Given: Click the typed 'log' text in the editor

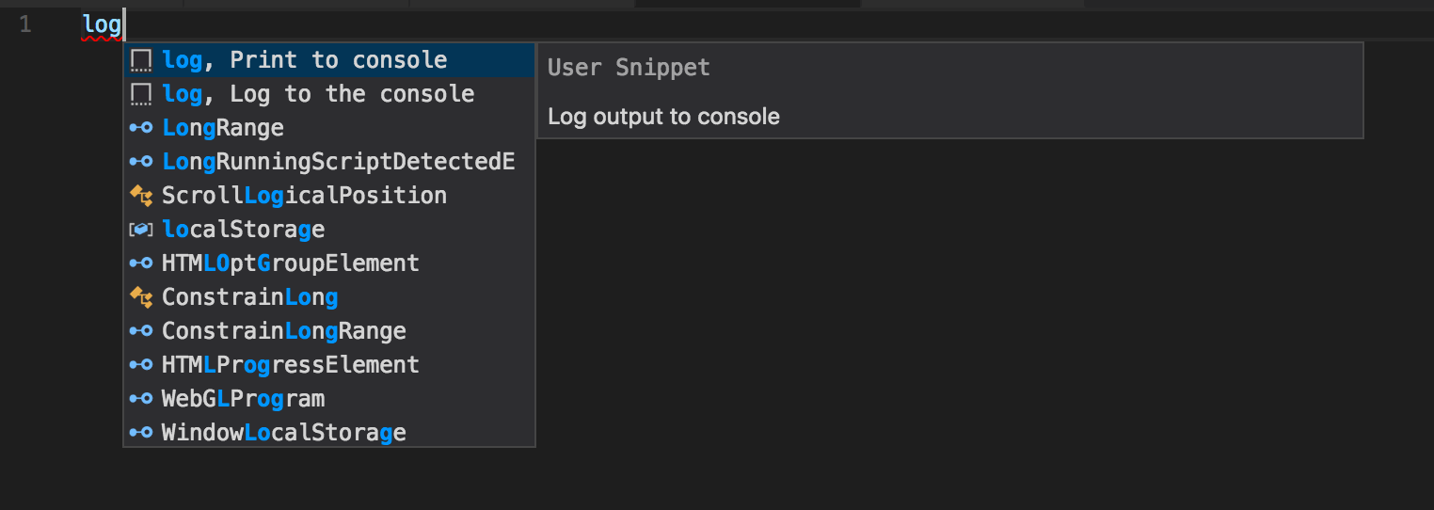Looking at the screenshot, I should [x=101, y=24].
